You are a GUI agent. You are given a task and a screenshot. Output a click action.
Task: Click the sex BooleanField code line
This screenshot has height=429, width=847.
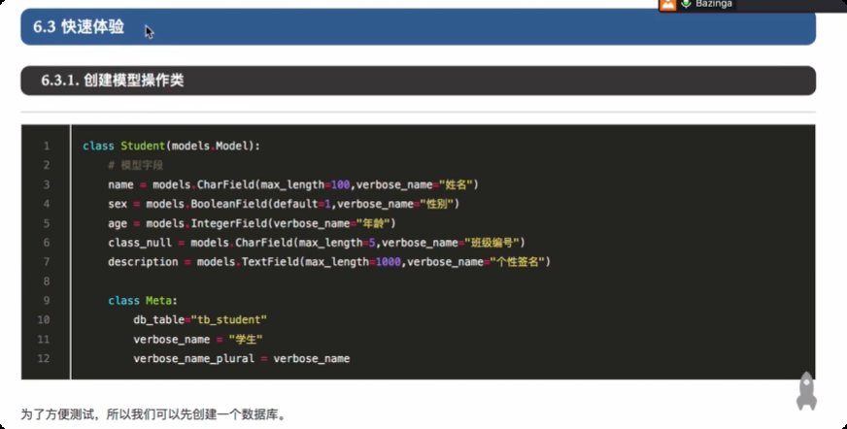[x=284, y=204]
